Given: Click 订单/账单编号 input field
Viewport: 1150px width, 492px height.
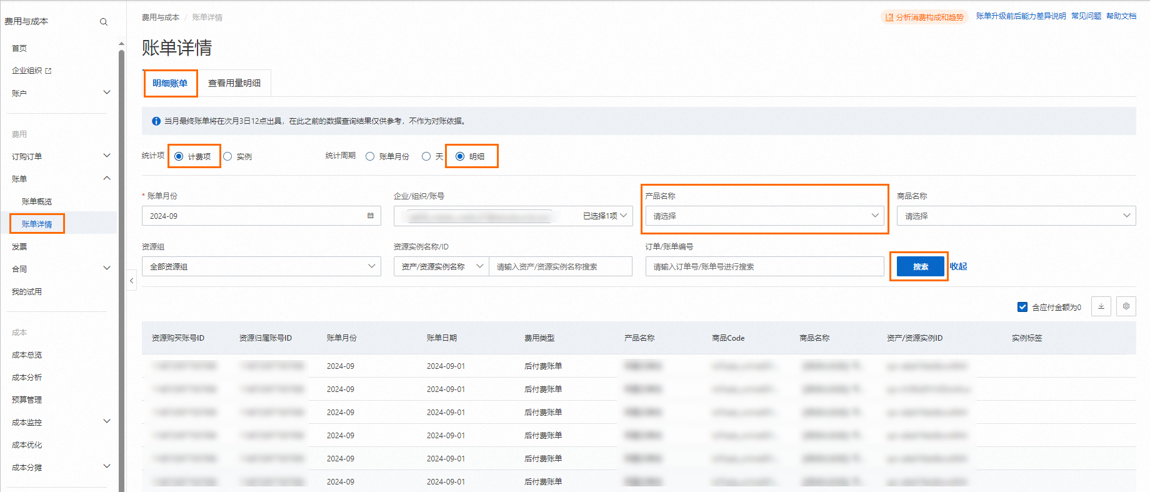Looking at the screenshot, I should pos(765,266).
